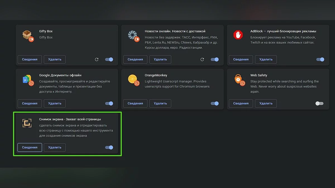Click Удалить for Google Документы офлайн
This screenshot has height=188, width=335.
click(55, 103)
